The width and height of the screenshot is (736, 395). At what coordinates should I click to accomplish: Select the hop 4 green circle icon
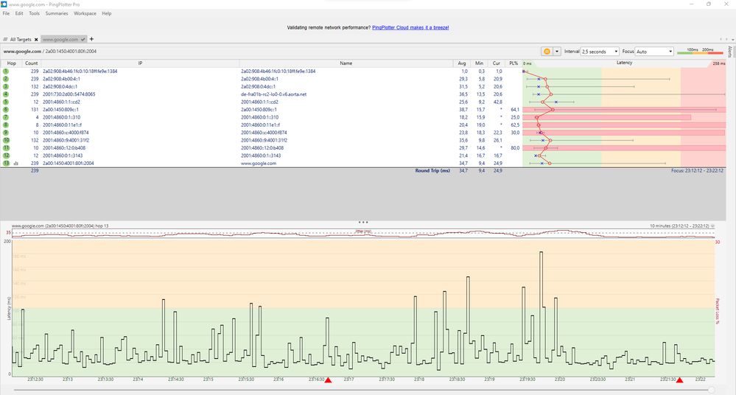[6, 94]
